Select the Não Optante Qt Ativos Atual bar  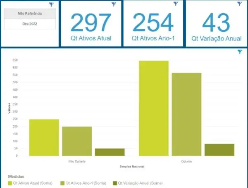[44, 137]
